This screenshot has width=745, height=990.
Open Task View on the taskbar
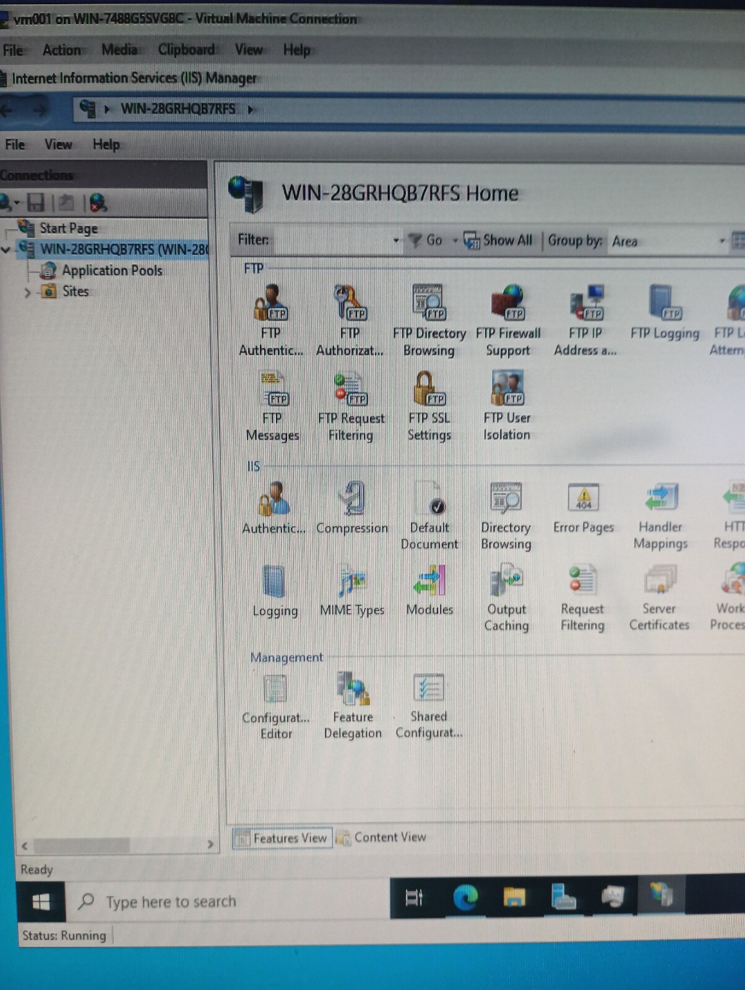(414, 897)
